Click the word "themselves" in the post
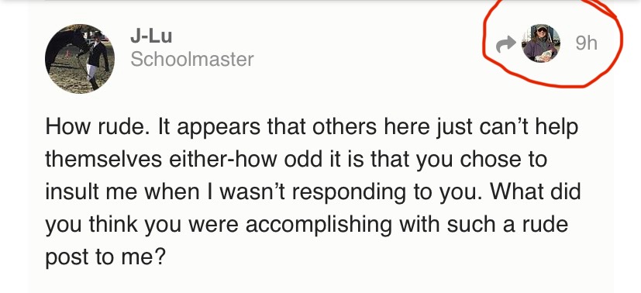 [104, 160]
